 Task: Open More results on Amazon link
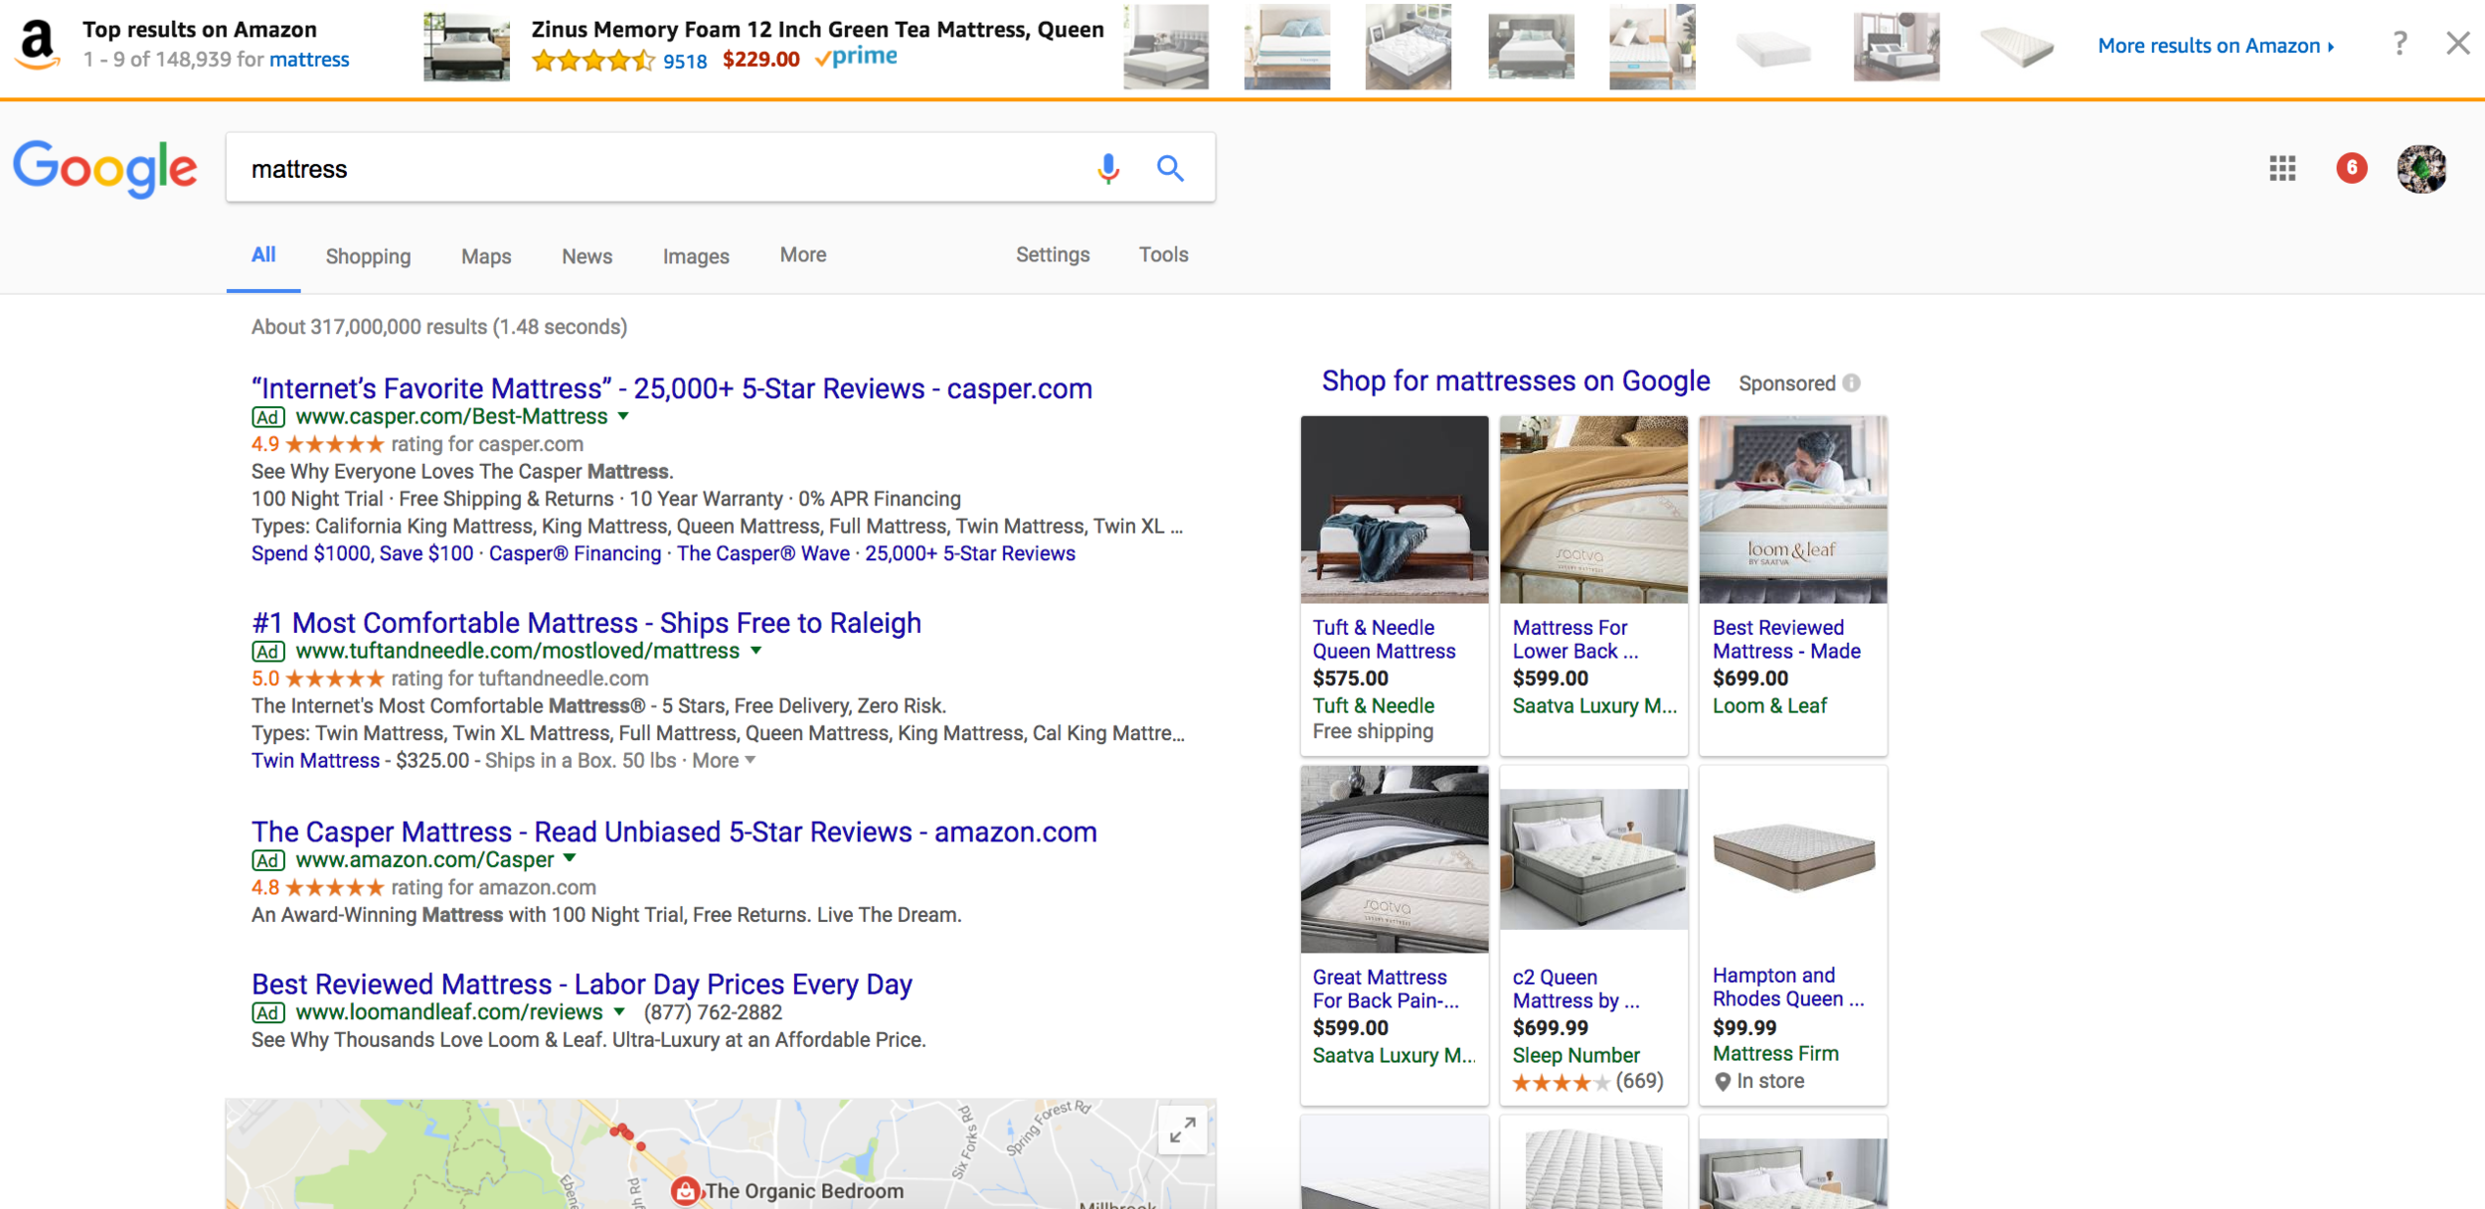2216,46
